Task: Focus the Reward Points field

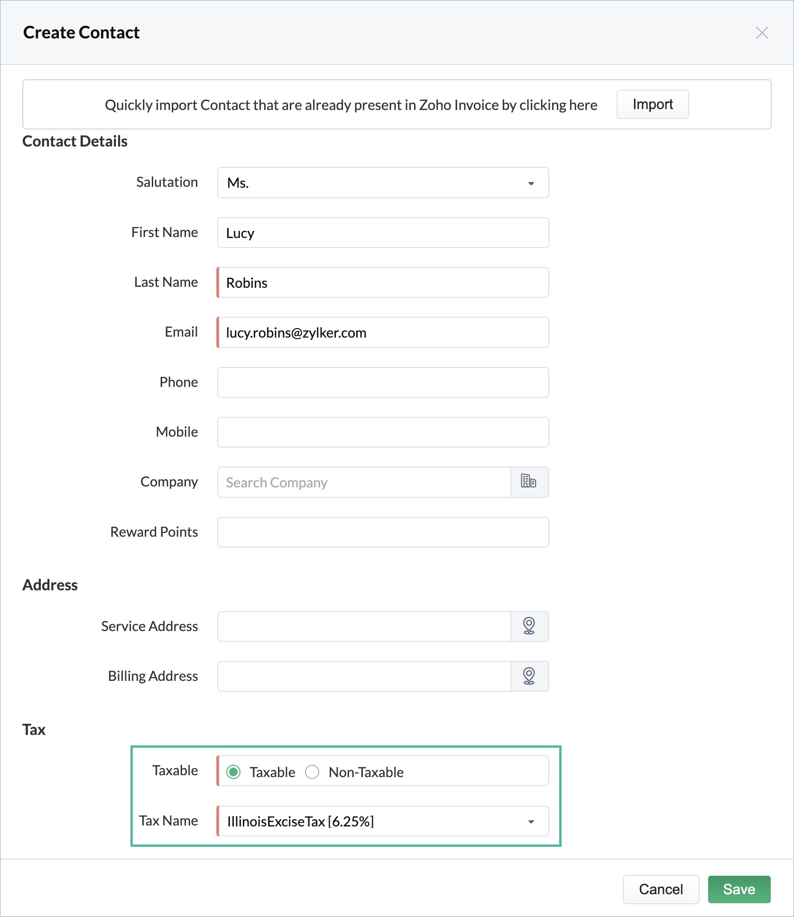Action: (x=383, y=532)
